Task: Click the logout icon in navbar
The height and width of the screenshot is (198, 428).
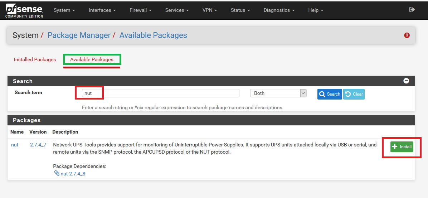Action: pos(412,10)
